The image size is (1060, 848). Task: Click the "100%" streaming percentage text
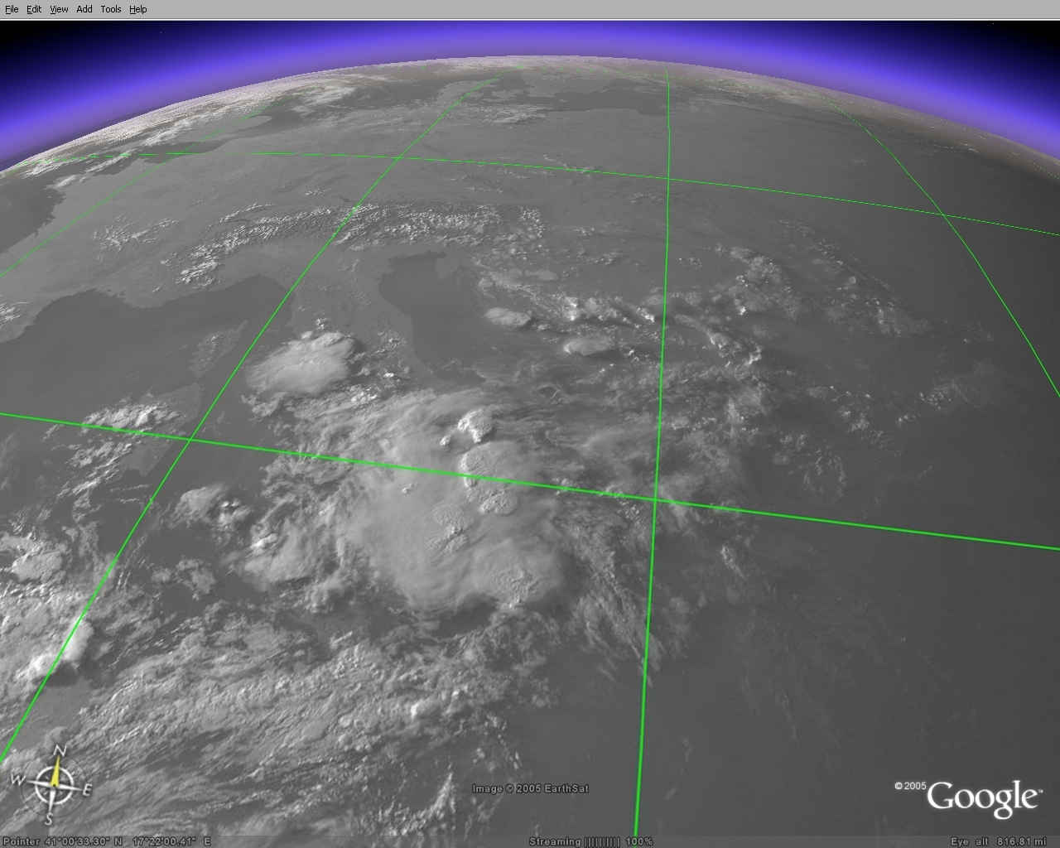[x=639, y=841]
